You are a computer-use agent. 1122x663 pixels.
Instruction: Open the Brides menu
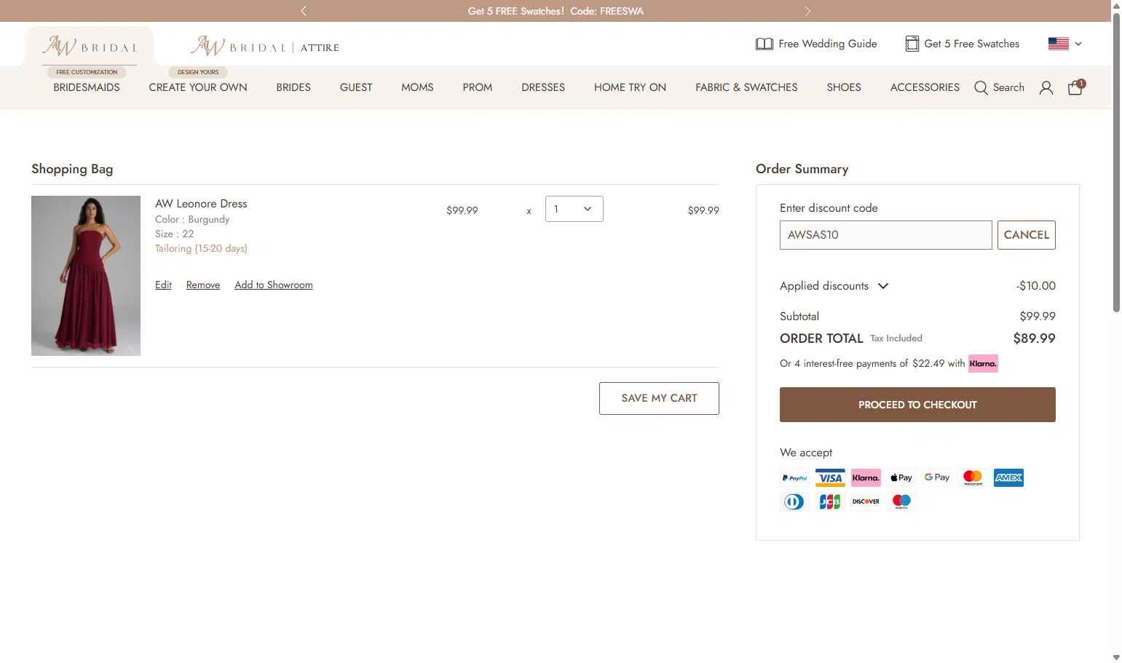click(x=293, y=87)
